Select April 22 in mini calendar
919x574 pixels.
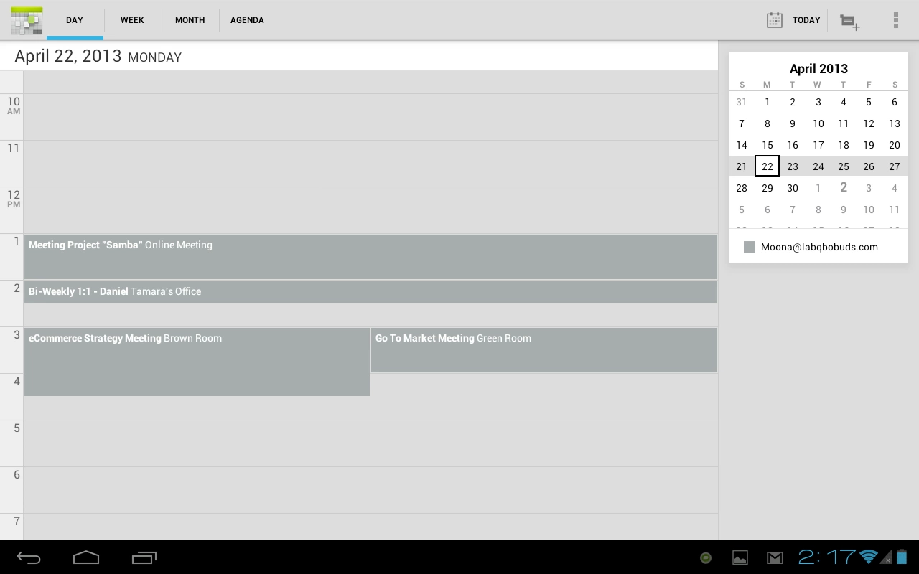pyautogui.click(x=767, y=166)
